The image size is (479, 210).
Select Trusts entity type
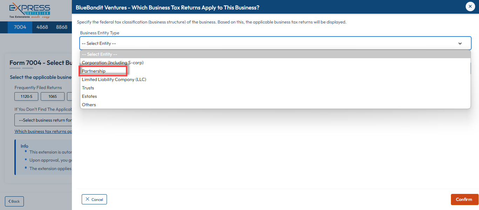[275, 88]
